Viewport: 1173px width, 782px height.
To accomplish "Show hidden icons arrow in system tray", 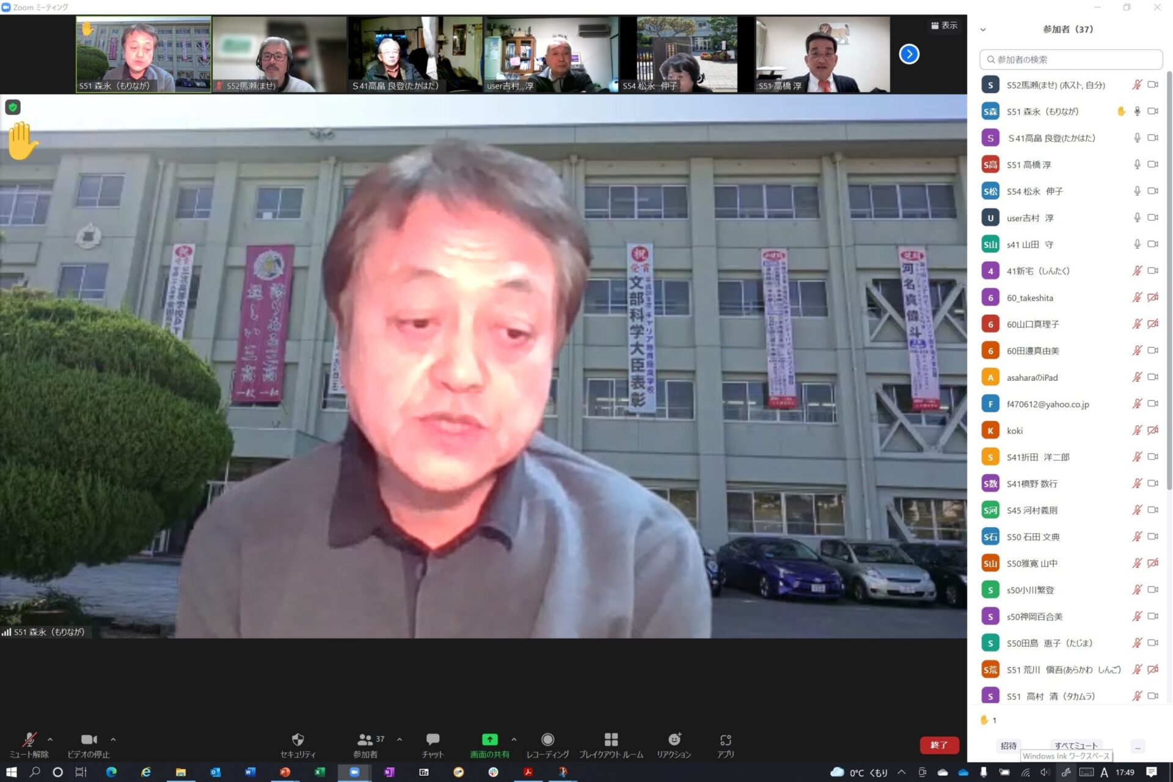I will click(x=901, y=772).
